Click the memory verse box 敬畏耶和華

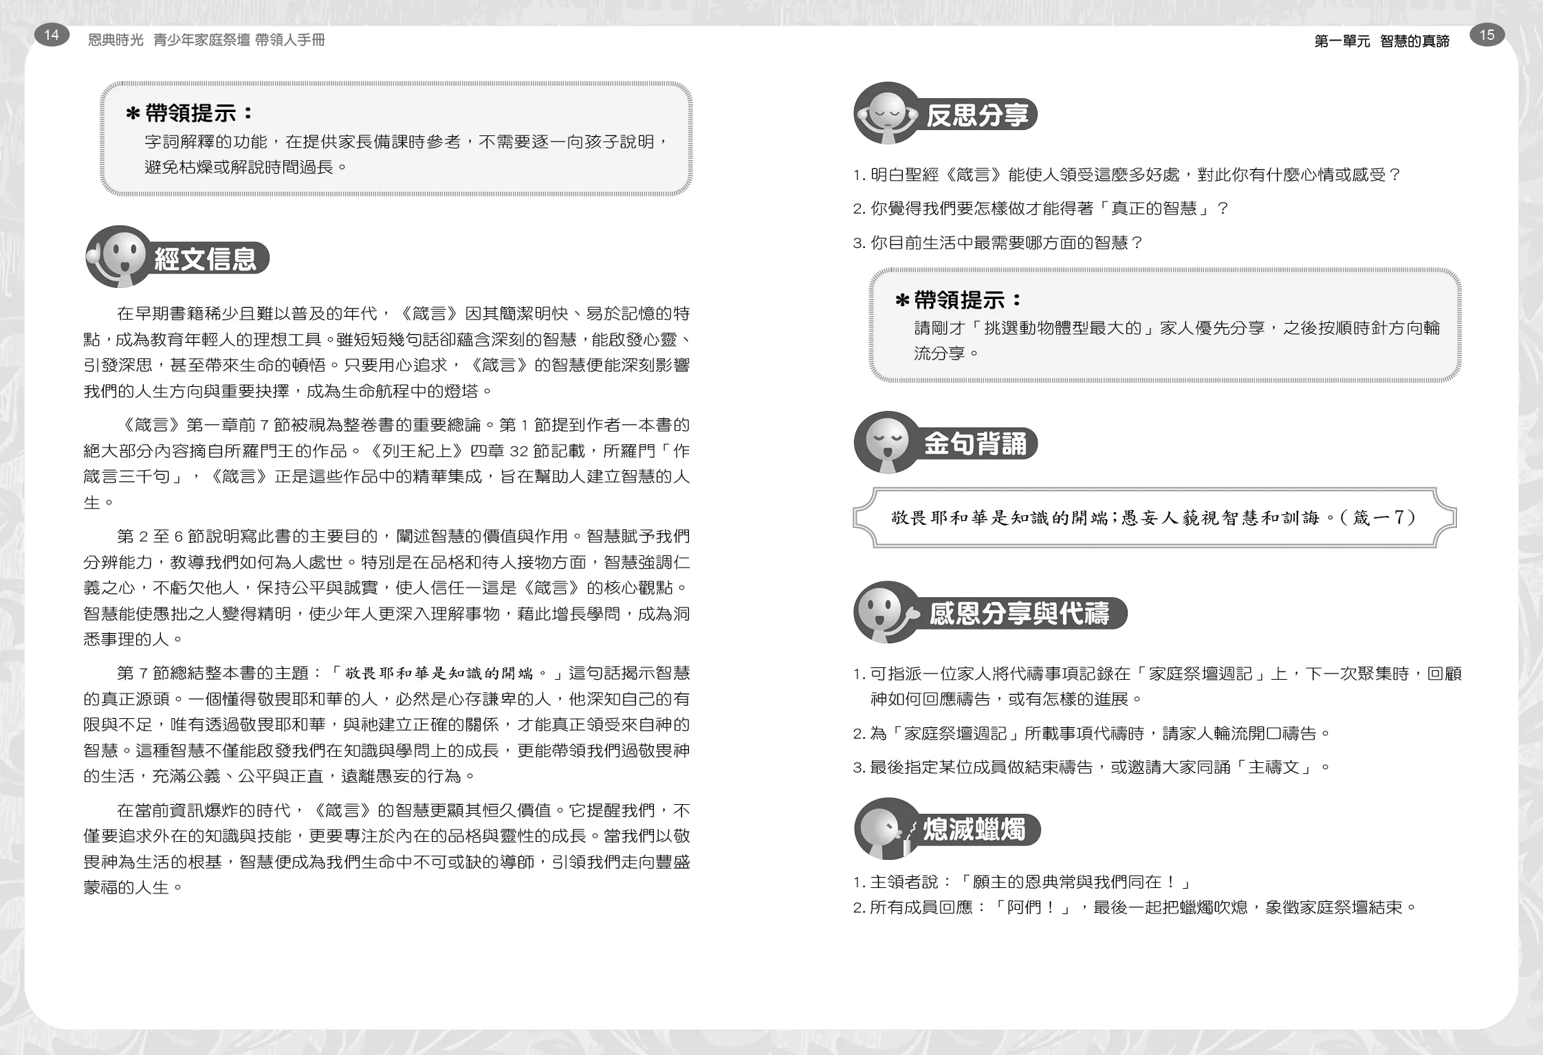[1154, 518]
